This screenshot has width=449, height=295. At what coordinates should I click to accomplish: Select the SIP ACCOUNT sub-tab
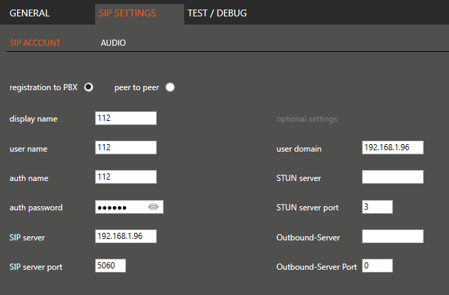[35, 43]
